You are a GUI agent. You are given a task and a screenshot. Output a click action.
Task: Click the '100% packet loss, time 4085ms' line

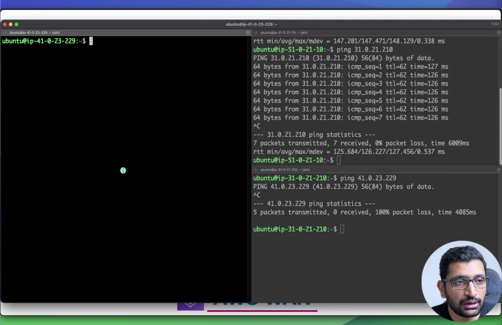tap(365, 212)
